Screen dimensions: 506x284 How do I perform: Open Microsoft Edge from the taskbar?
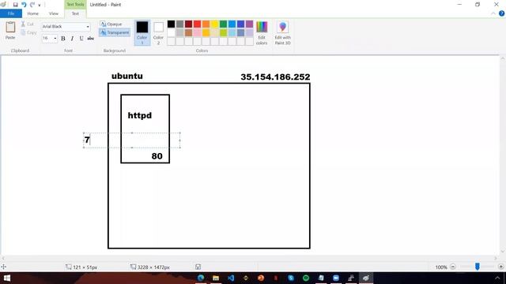click(201, 278)
